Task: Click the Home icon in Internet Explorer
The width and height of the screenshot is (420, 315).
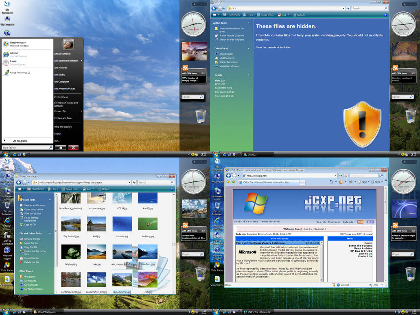Action: click(x=331, y=182)
